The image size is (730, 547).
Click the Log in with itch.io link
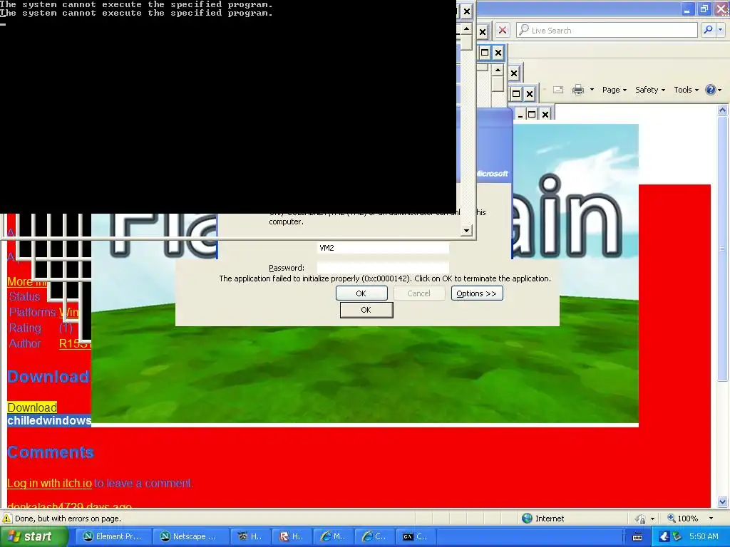(50, 484)
